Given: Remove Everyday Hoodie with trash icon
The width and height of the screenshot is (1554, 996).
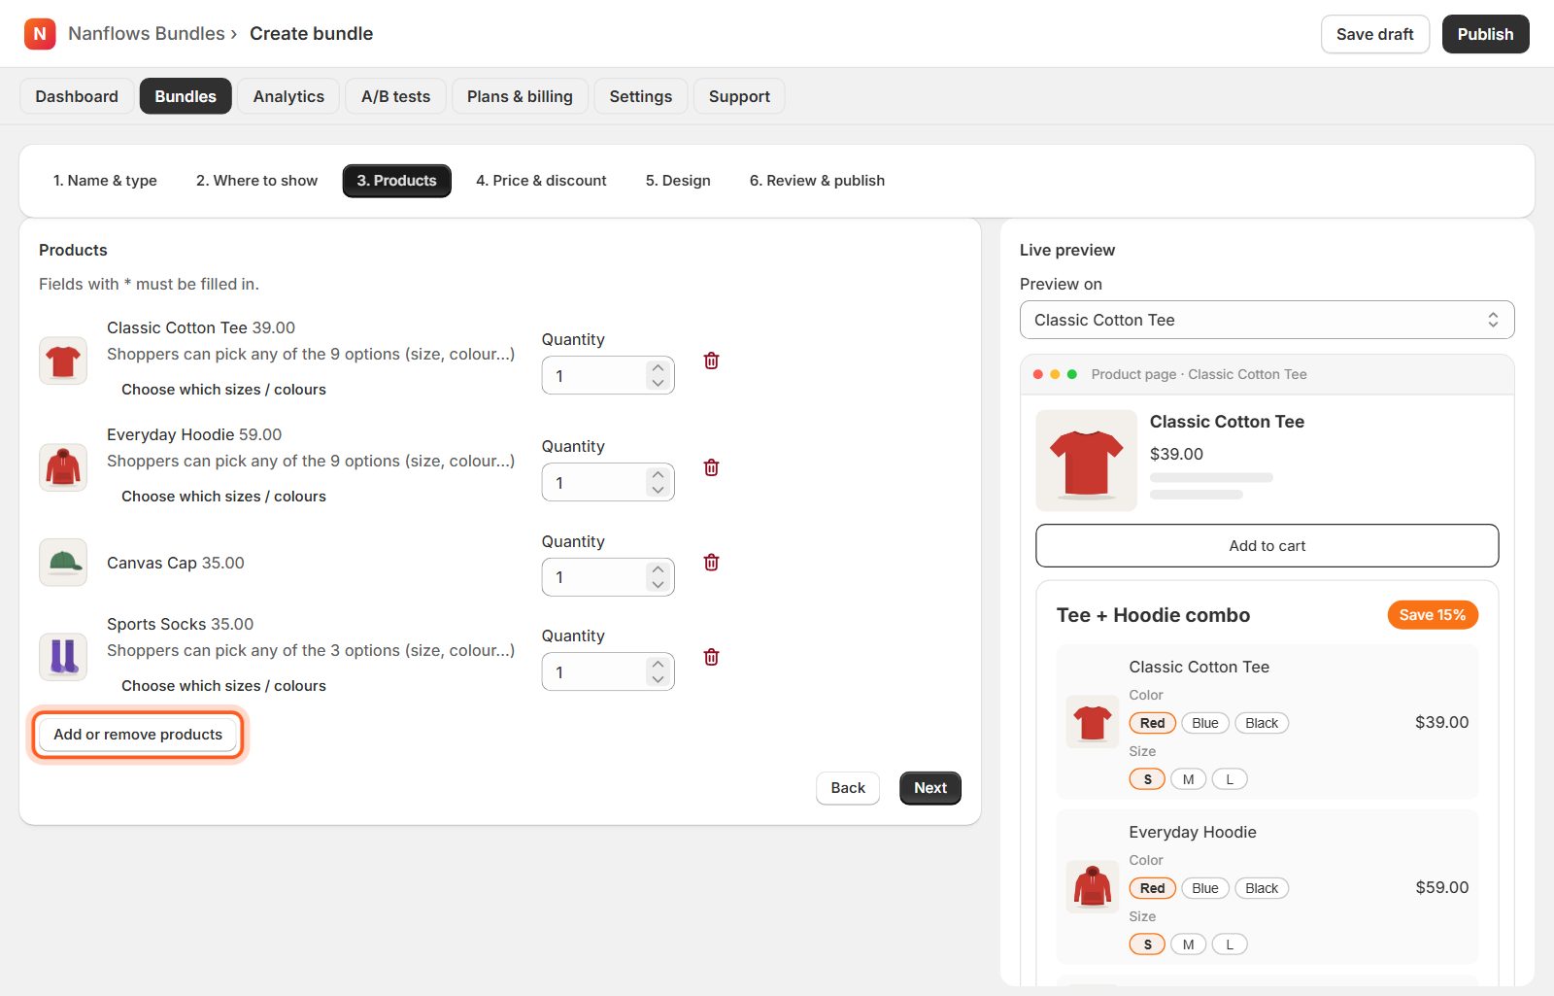Looking at the screenshot, I should tap(711, 467).
